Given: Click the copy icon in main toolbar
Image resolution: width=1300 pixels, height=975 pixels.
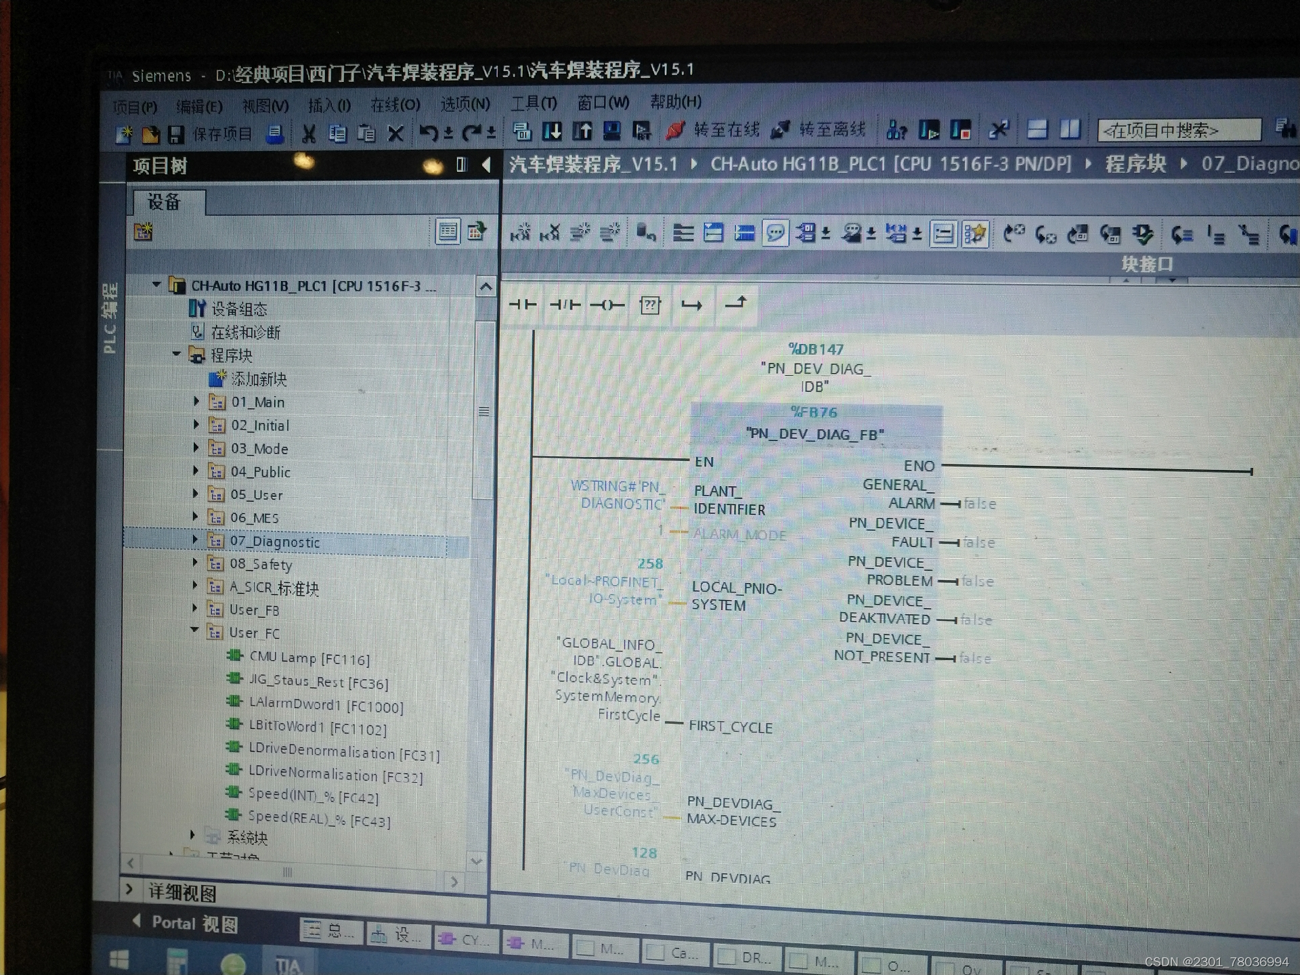Looking at the screenshot, I should 337,133.
